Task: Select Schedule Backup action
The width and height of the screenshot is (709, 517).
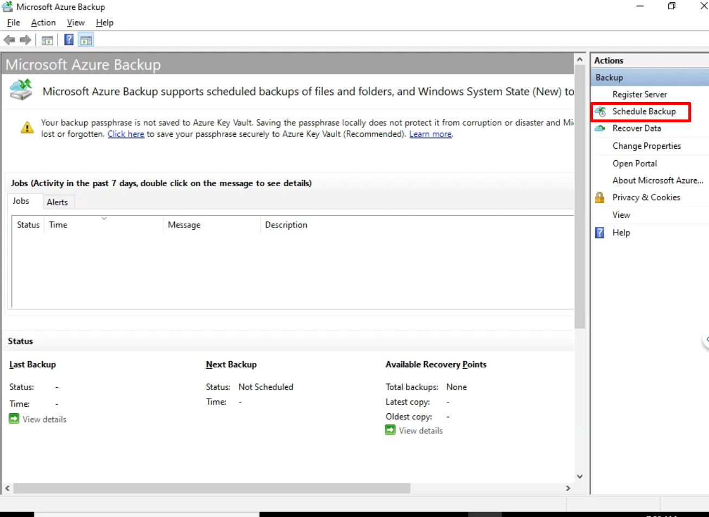Action: [x=644, y=111]
